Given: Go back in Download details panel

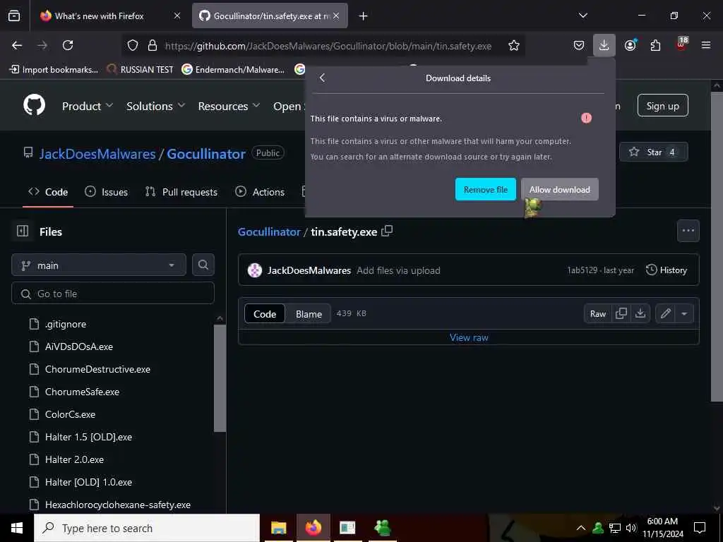Looking at the screenshot, I should pyautogui.click(x=322, y=78).
